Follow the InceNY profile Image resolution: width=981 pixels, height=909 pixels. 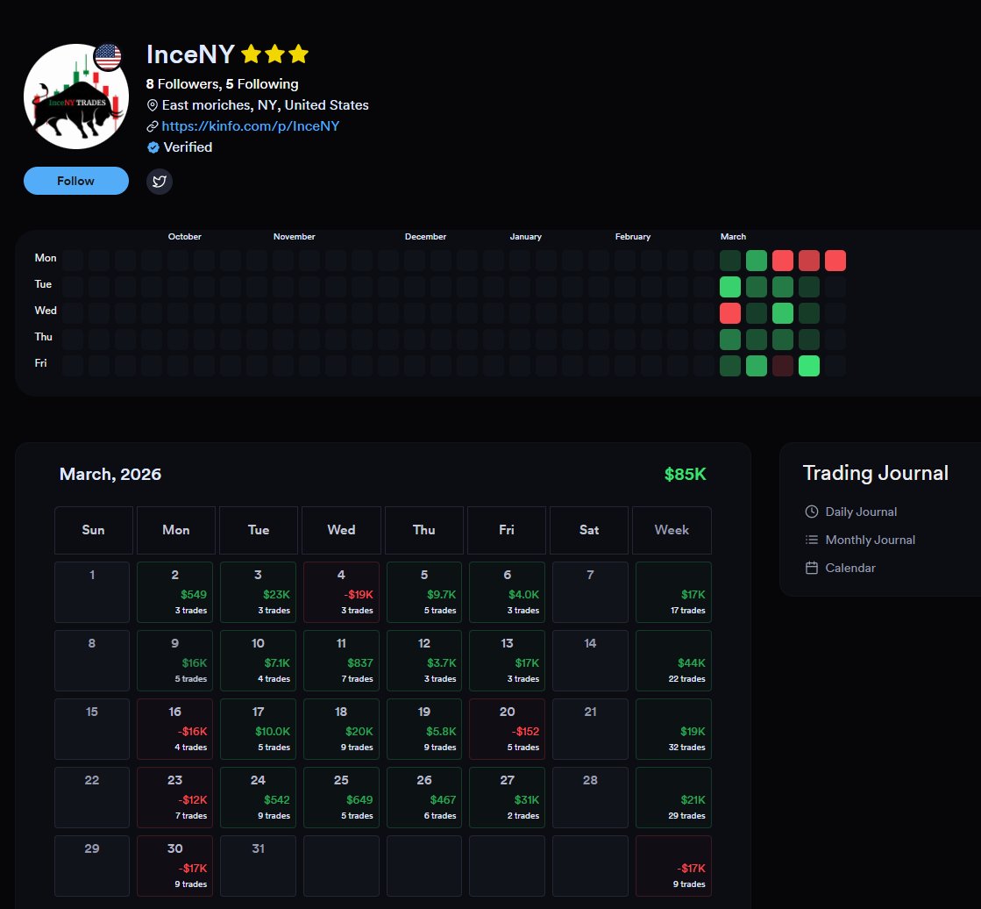click(x=76, y=181)
